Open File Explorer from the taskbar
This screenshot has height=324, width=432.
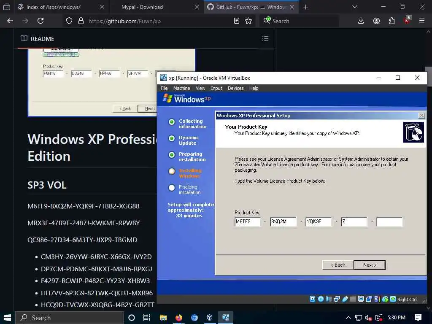click(x=163, y=318)
